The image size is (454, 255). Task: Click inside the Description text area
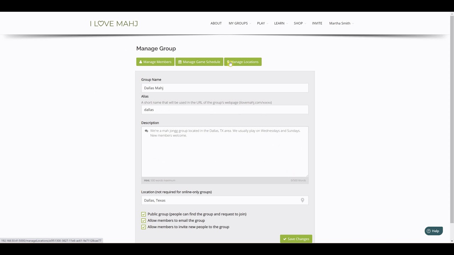pos(225,152)
